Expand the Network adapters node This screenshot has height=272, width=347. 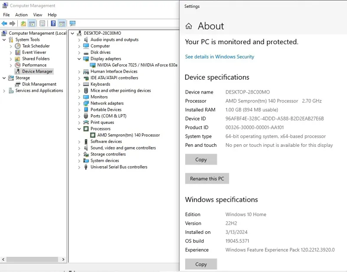pyautogui.click(x=79, y=104)
